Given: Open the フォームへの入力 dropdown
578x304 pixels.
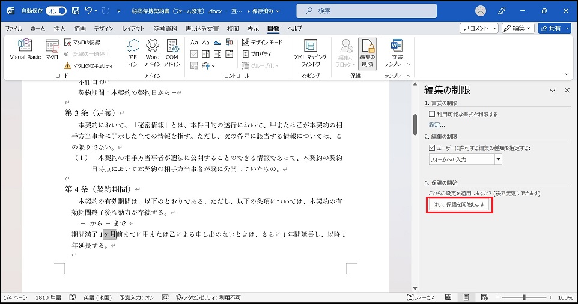Looking at the screenshot, I should (x=498, y=159).
